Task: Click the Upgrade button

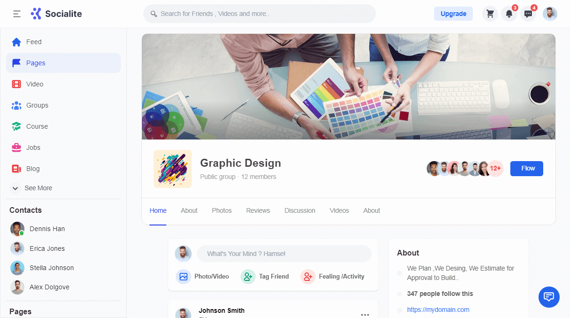Action: coord(453,14)
